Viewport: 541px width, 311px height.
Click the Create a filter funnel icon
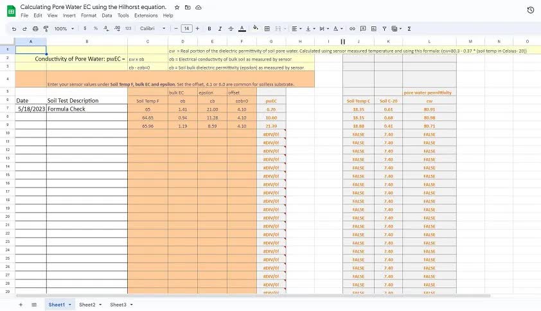(x=384, y=29)
